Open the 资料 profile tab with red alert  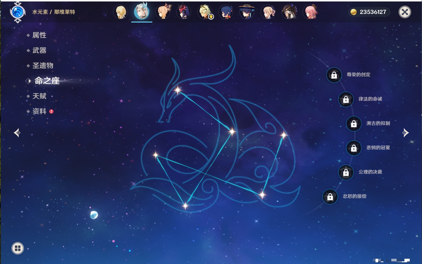[39, 111]
